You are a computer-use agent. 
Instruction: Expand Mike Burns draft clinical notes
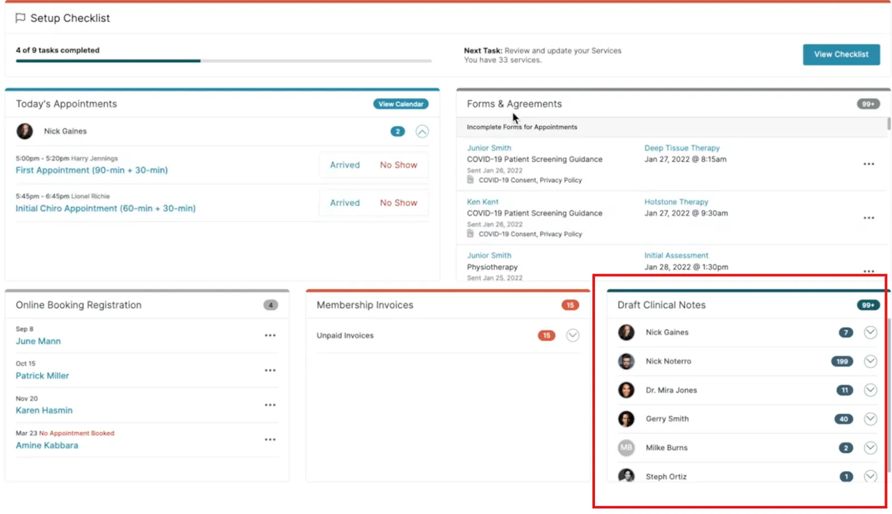click(x=870, y=448)
